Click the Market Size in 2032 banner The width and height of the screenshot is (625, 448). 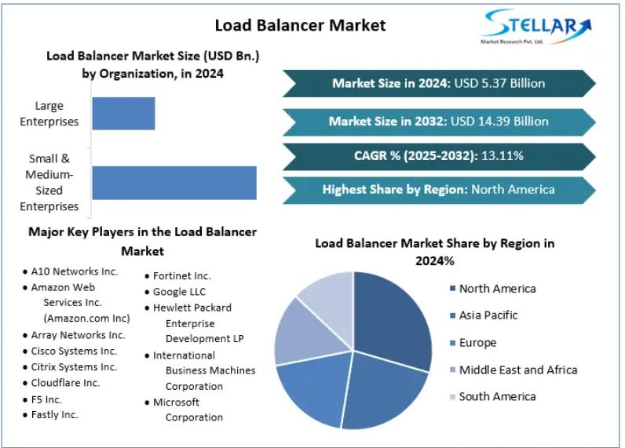pos(439,122)
